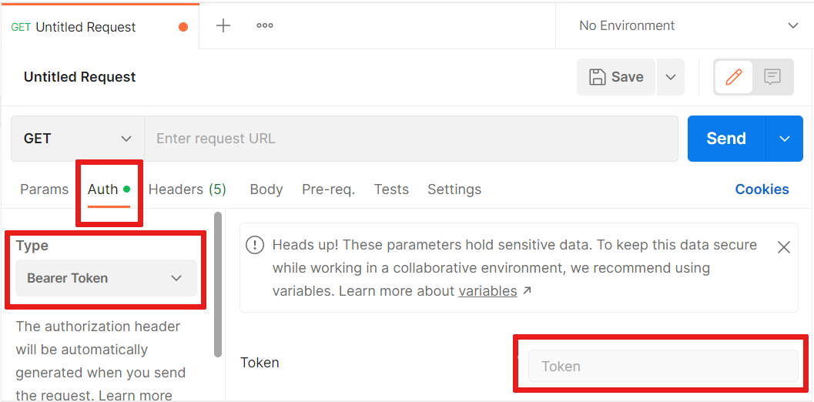This screenshot has height=402, width=814.
Task: Open the Bearer Token type selector
Action: coord(106,278)
